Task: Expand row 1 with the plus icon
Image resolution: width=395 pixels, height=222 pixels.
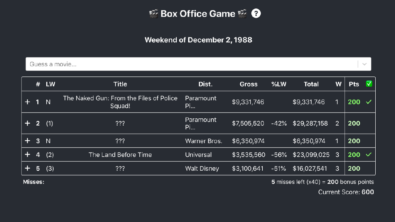Action: click(x=27, y=102)
